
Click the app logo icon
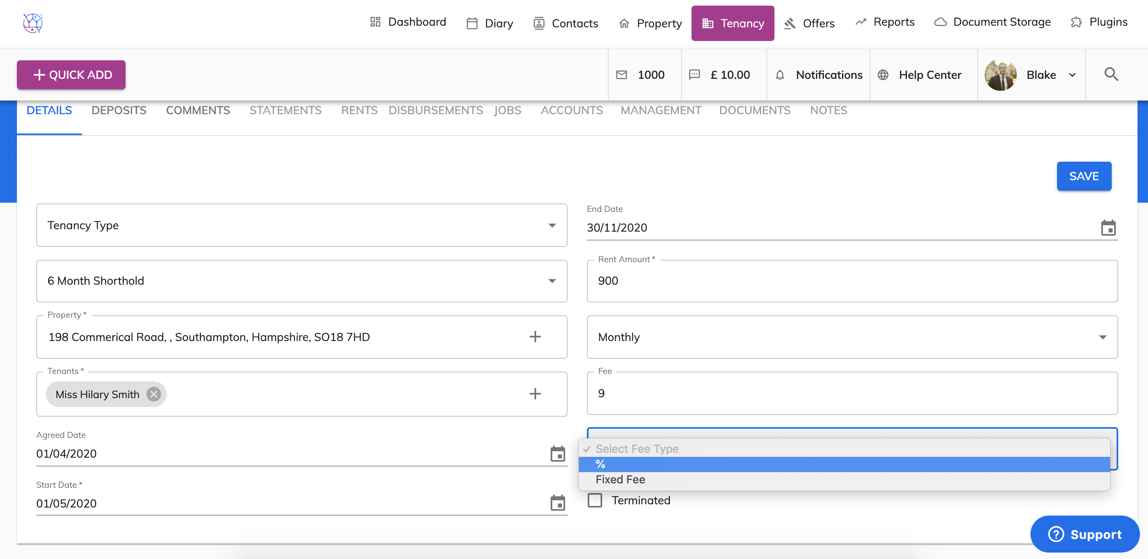33,23
